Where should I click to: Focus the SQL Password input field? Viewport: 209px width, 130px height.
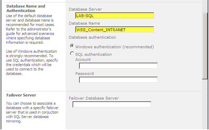[118, 80]
